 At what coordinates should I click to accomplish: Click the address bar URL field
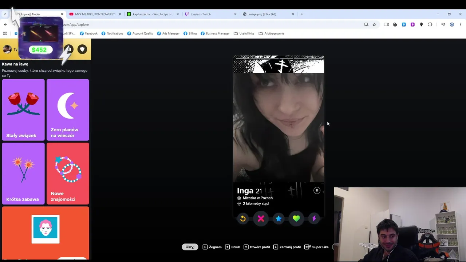pyautogui.click(x=211, y=24)
